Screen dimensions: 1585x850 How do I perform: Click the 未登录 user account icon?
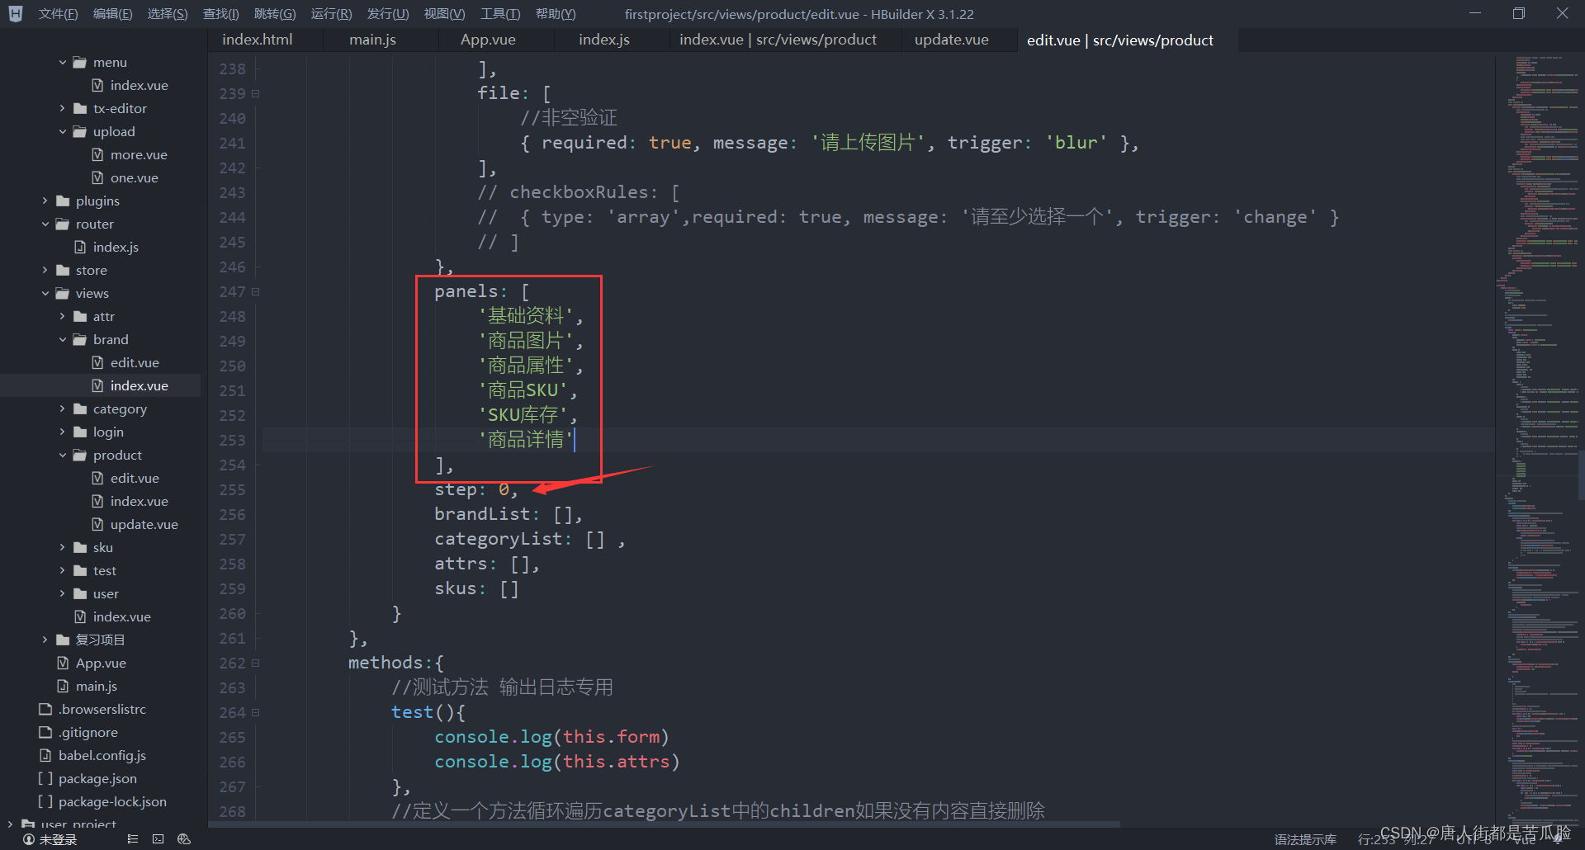[x=29, y=839]
